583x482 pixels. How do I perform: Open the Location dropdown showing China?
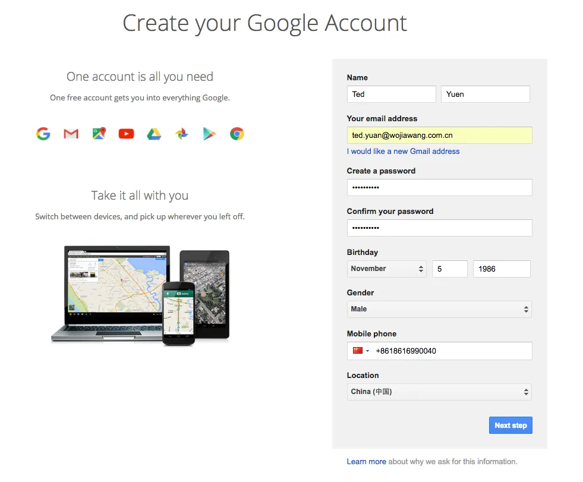click(439, 392)
